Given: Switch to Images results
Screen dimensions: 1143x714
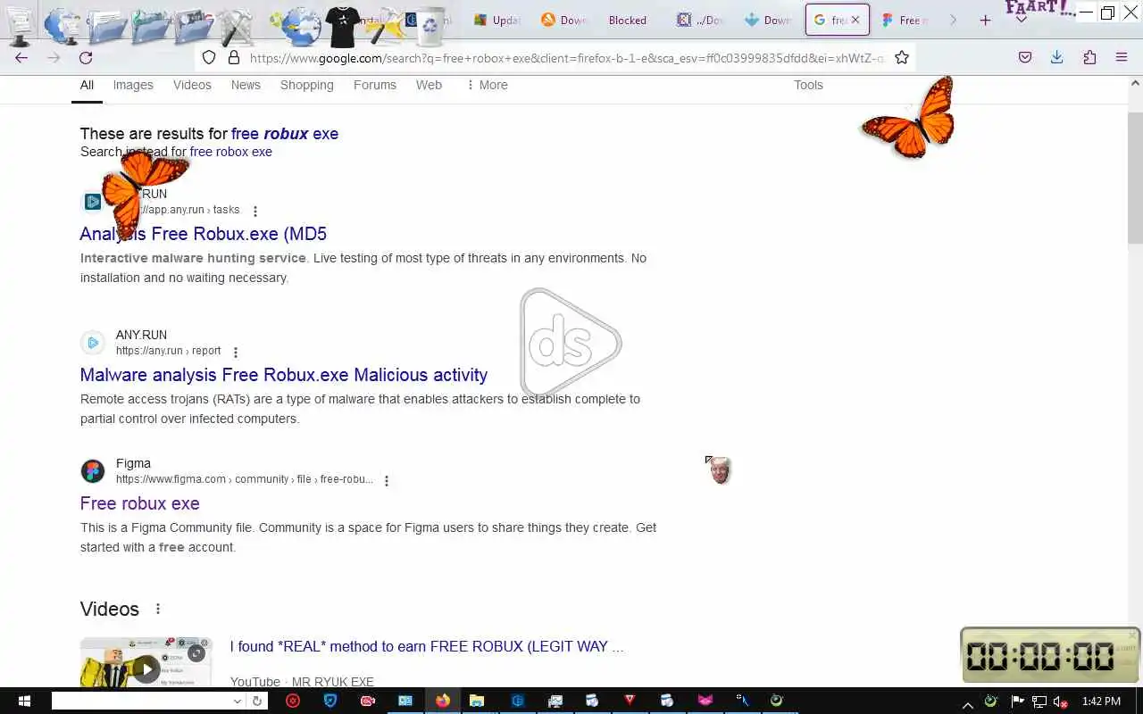Looking at the screenshot, I should (x=133, y=85).
